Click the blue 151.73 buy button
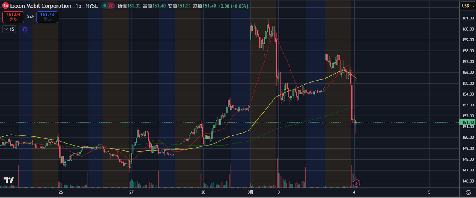Image resolution: width=476 pixels, height=198 pixels. 47,17
